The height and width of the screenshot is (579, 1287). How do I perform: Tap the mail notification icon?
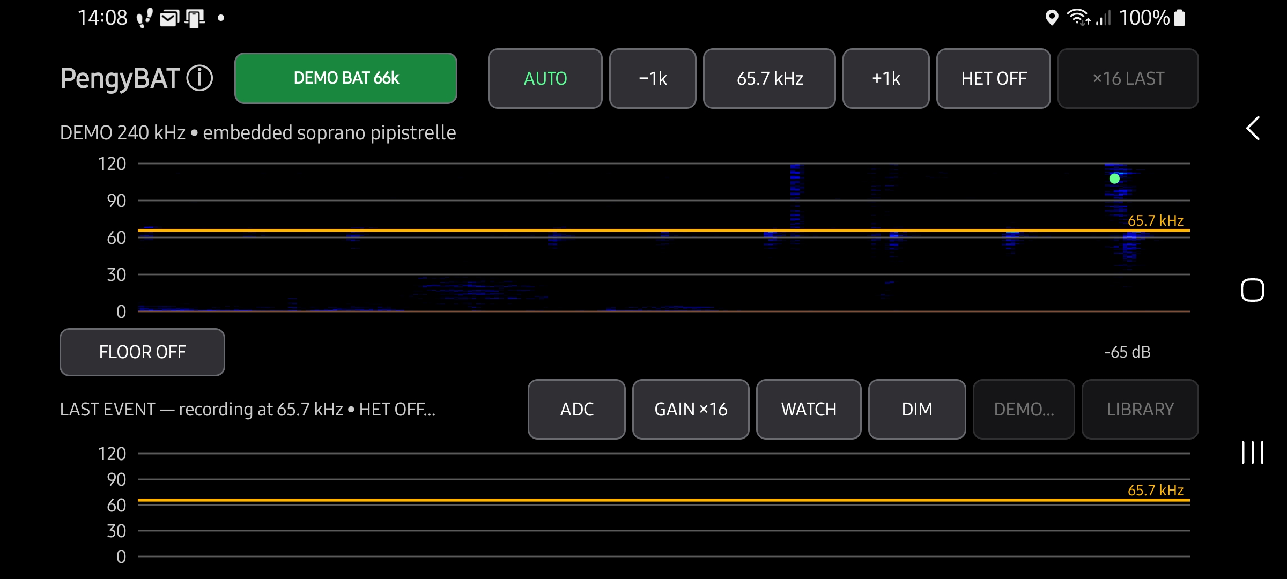(169, 19)
